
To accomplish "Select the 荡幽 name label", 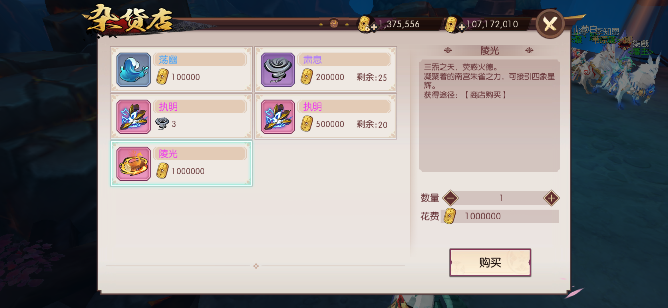I will 168,60.
